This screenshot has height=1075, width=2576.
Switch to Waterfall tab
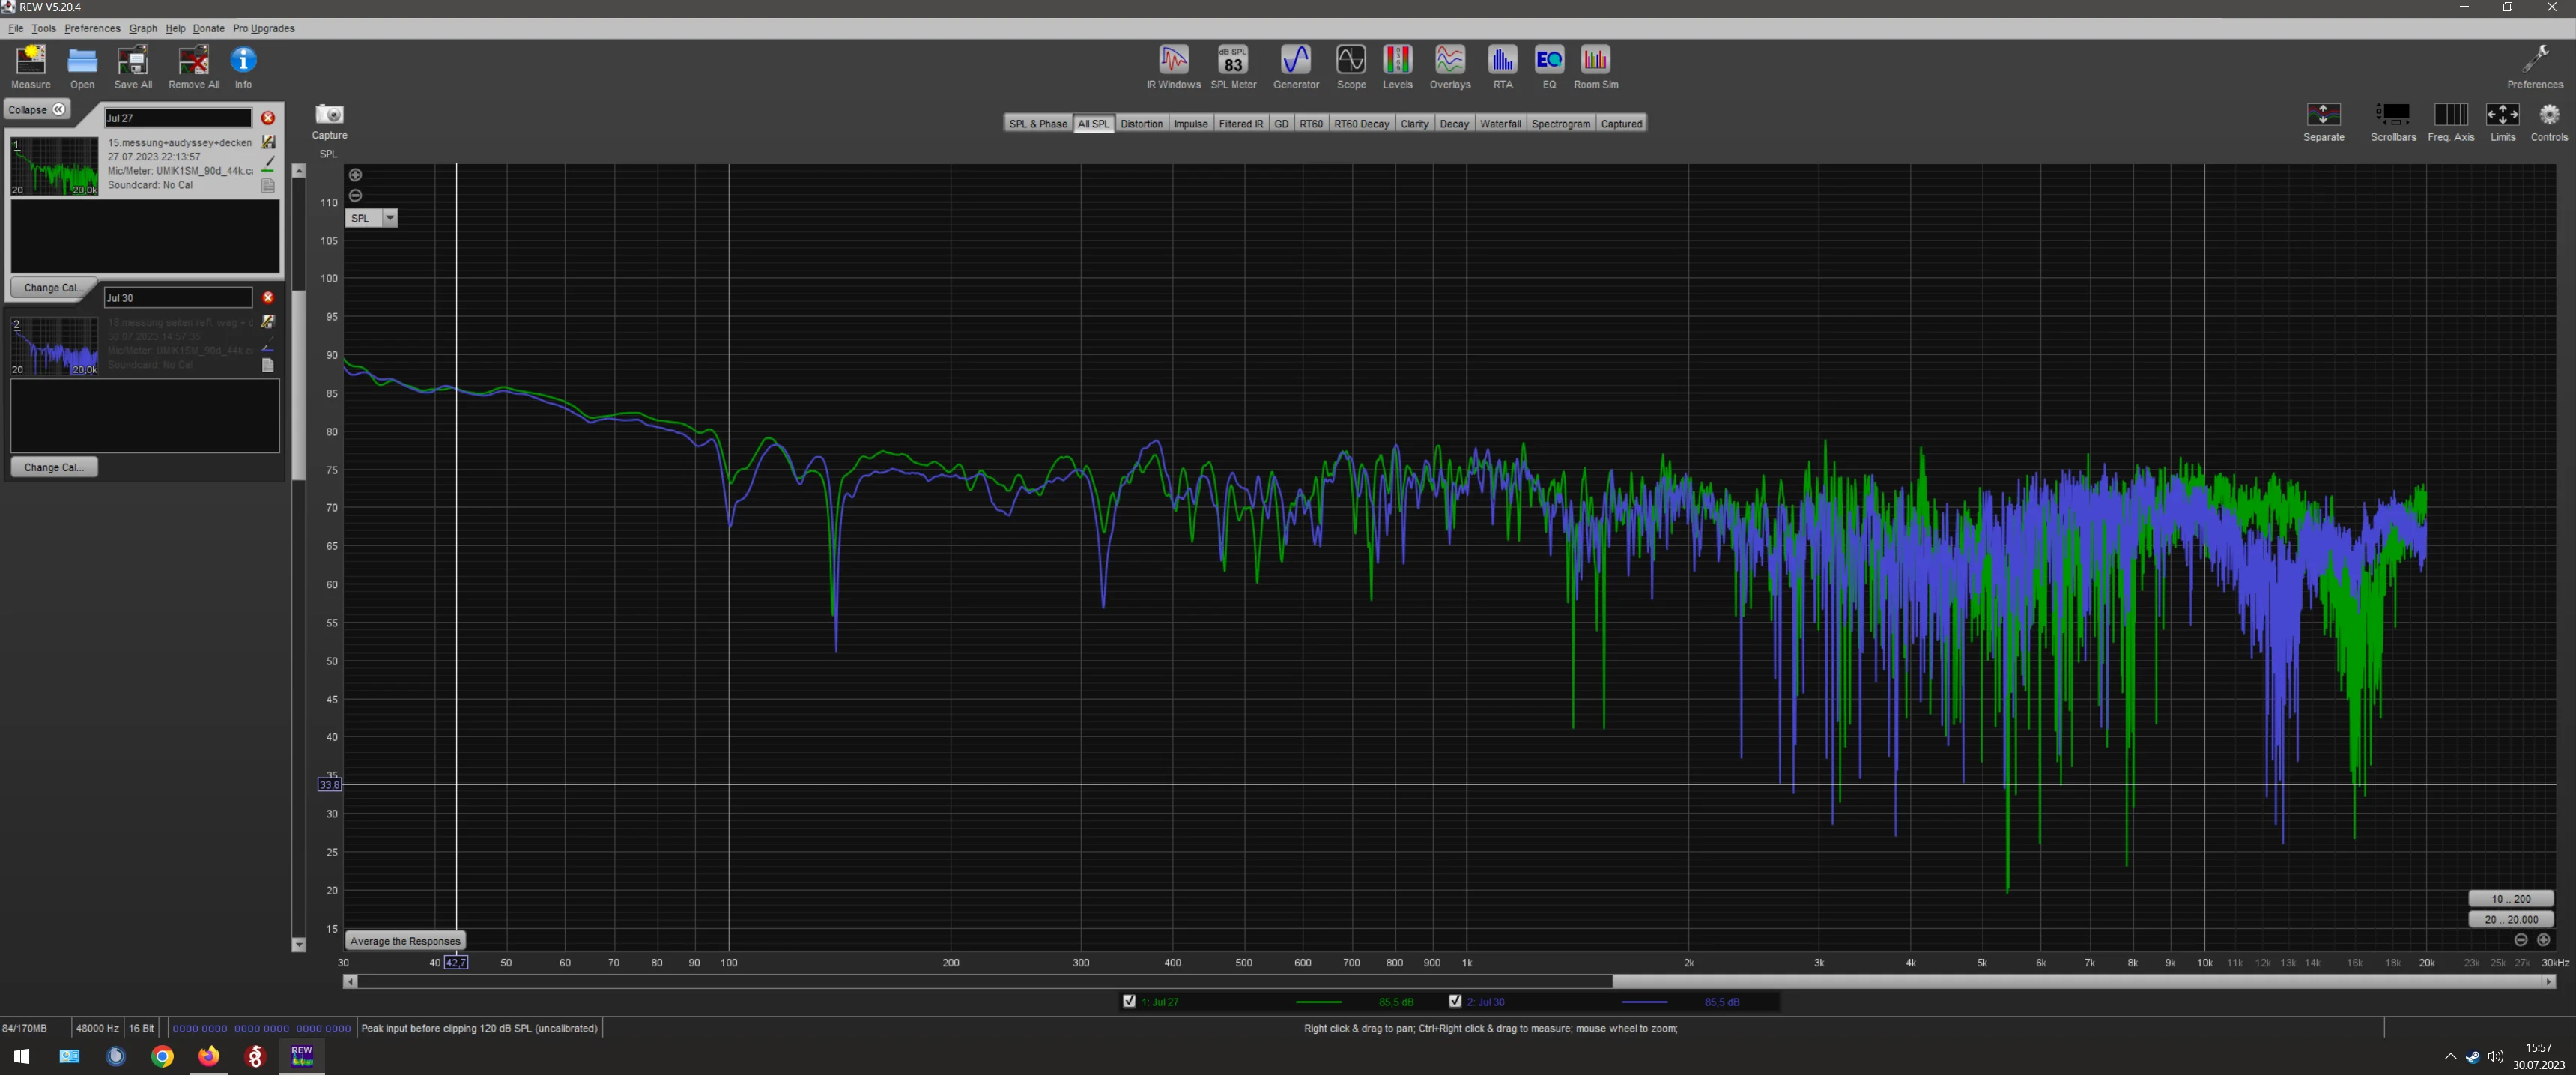pyautogui.click(x=1499, y=124)
